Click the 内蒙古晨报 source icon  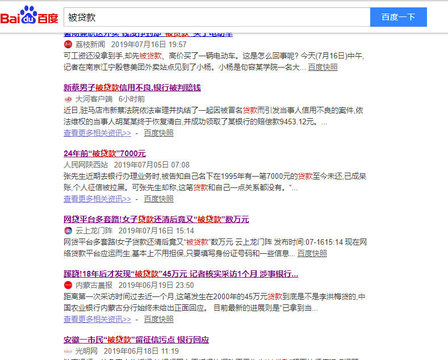[68, 285]
